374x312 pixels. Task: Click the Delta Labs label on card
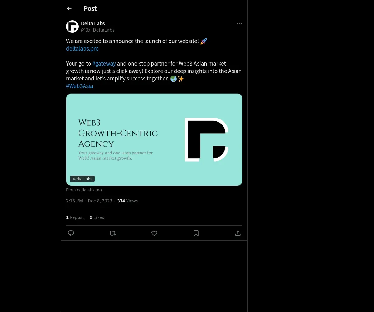pyautogui.click(x=82, y=179)
